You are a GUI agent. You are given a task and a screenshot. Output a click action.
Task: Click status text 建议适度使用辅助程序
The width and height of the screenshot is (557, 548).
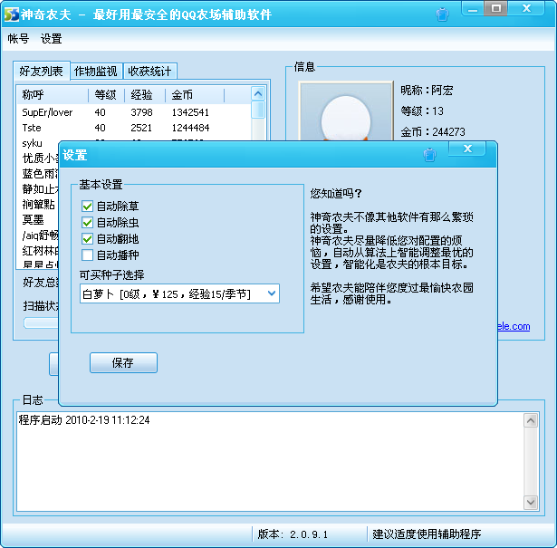coord(427,534)
